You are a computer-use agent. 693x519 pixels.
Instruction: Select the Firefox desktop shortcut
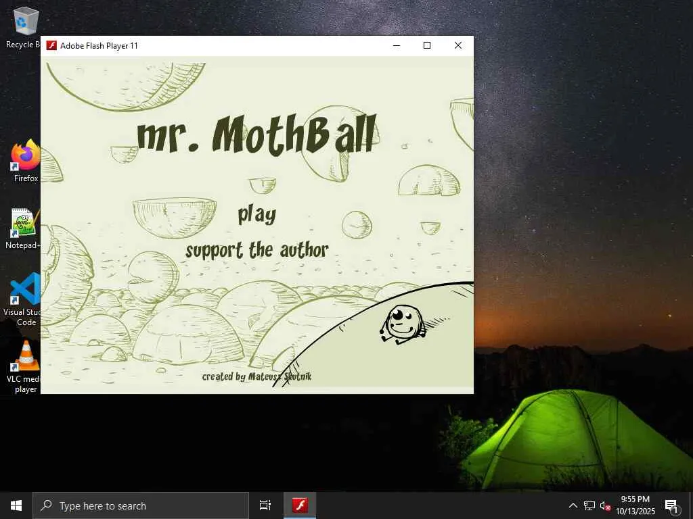(x=25, y=161)
